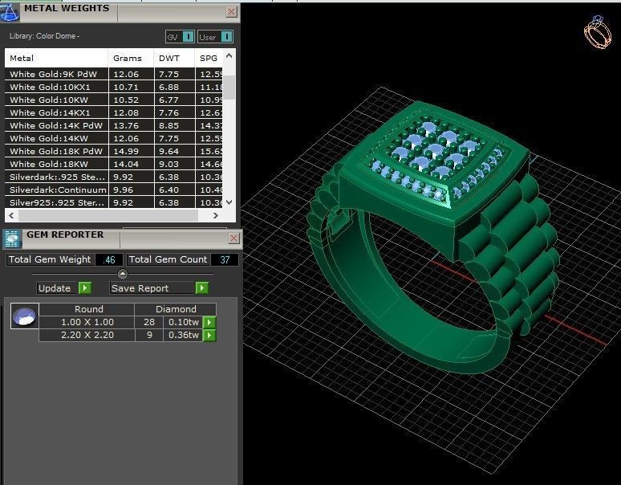This screenshot has height=485, width=621.
Task: Click the vertical scrollbar thumb in the metal list
Action: coord(229,88)
